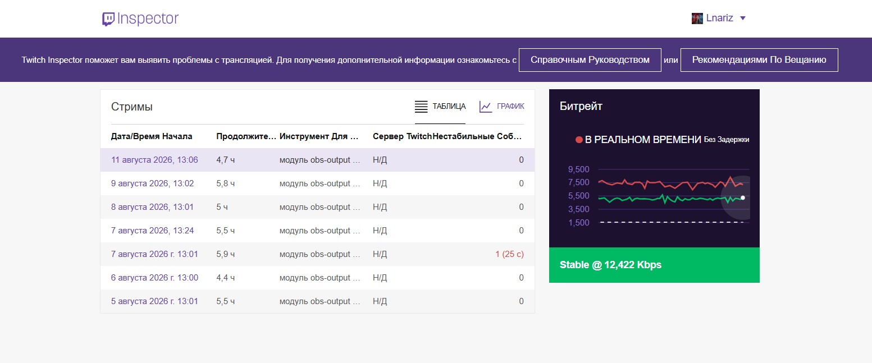Click the Продолжите… column header

tap(246, 136)
